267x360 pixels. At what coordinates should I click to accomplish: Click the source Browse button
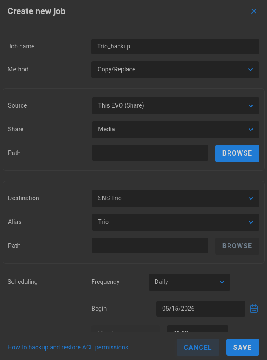237,153
